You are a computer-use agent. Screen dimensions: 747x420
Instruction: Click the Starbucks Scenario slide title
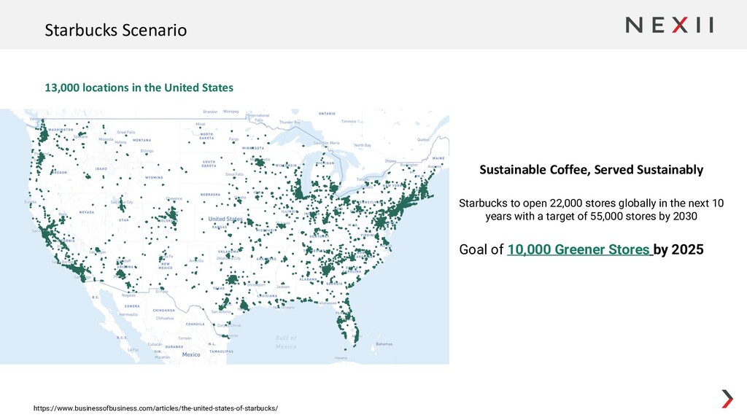(x=116, y=30)
